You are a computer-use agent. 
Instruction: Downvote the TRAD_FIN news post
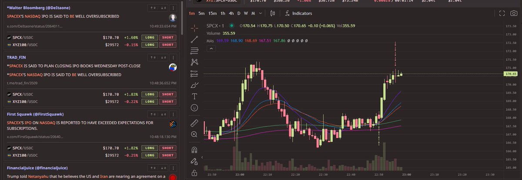click(164, 57)
